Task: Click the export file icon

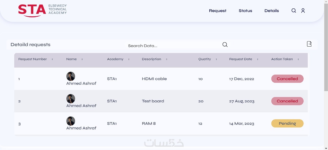Action: 309,44
